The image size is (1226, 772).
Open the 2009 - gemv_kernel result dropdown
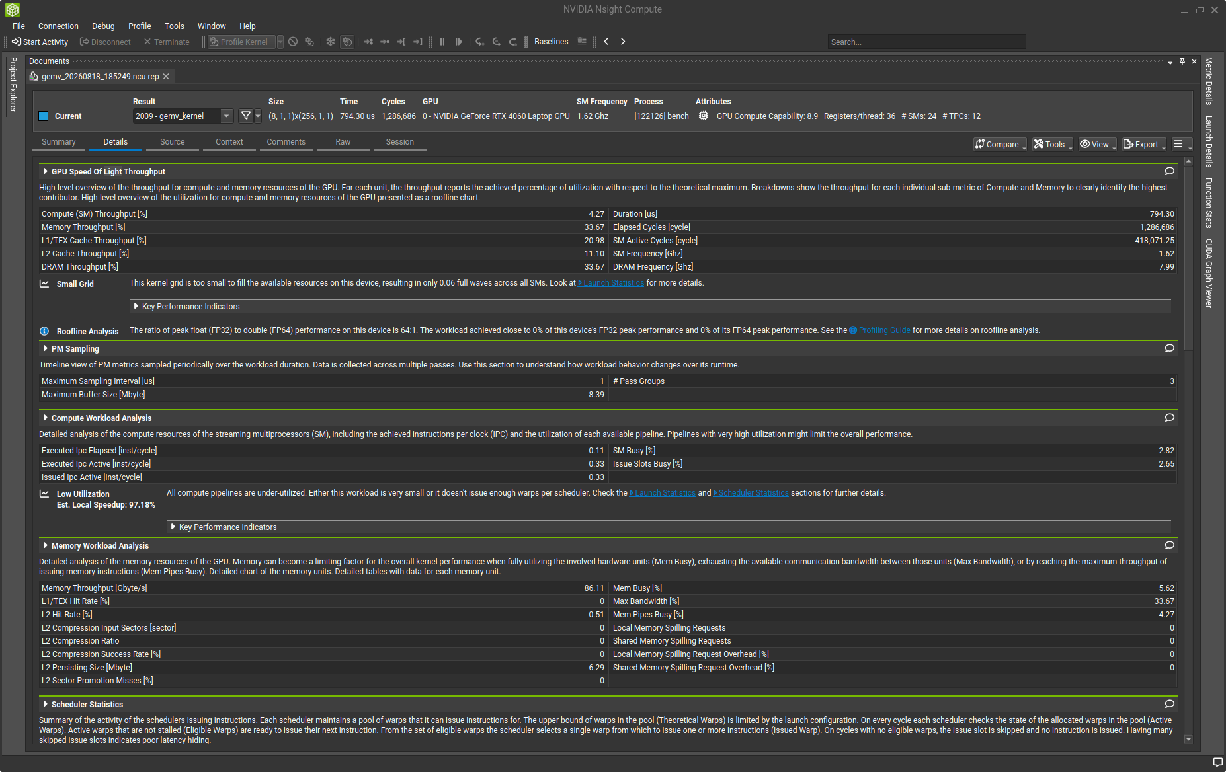click(183, 116)
